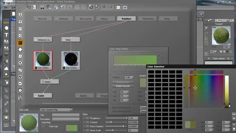Image resolution: width=236 pixels, height=133 pixels.
Task: Click the yellow luminance strip in Color Selection
Action: (x=227, y=92)
